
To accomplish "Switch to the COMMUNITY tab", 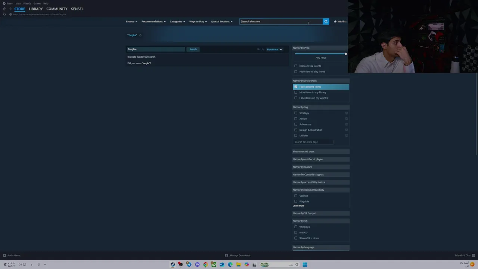I will click(57, 9).
